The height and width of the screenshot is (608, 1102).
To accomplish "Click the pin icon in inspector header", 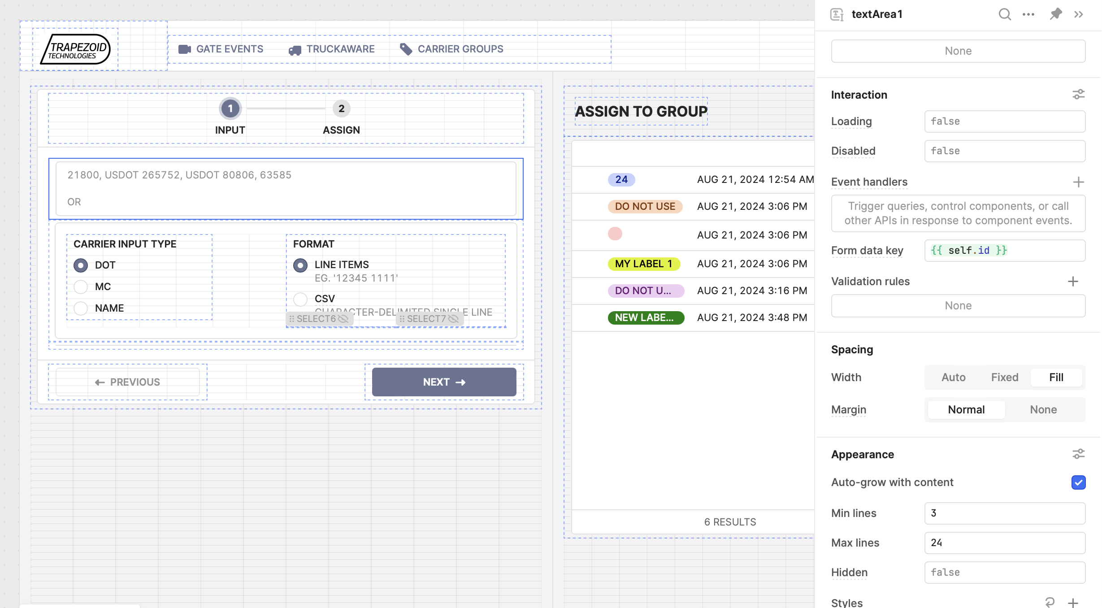I will 1056,14.
